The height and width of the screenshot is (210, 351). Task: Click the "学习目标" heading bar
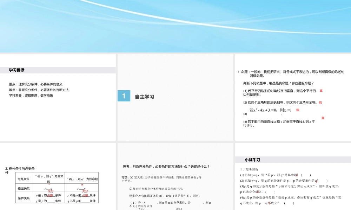(x=17, y=70)
